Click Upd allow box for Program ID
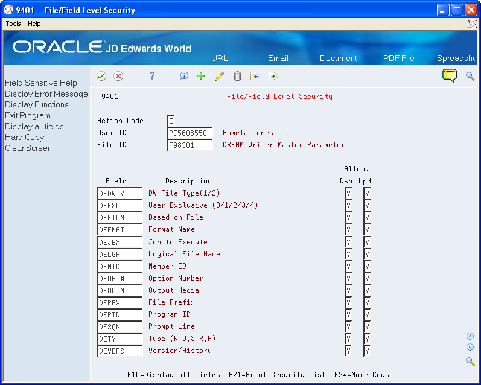Image resolution: width=481 pixels, height=385 pixels. point(367,315)
